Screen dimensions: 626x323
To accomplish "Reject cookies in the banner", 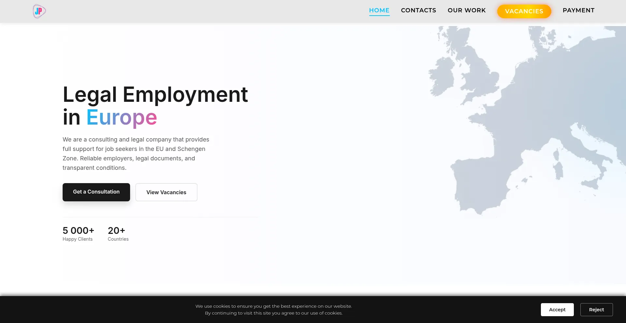I will pos(596,310).
